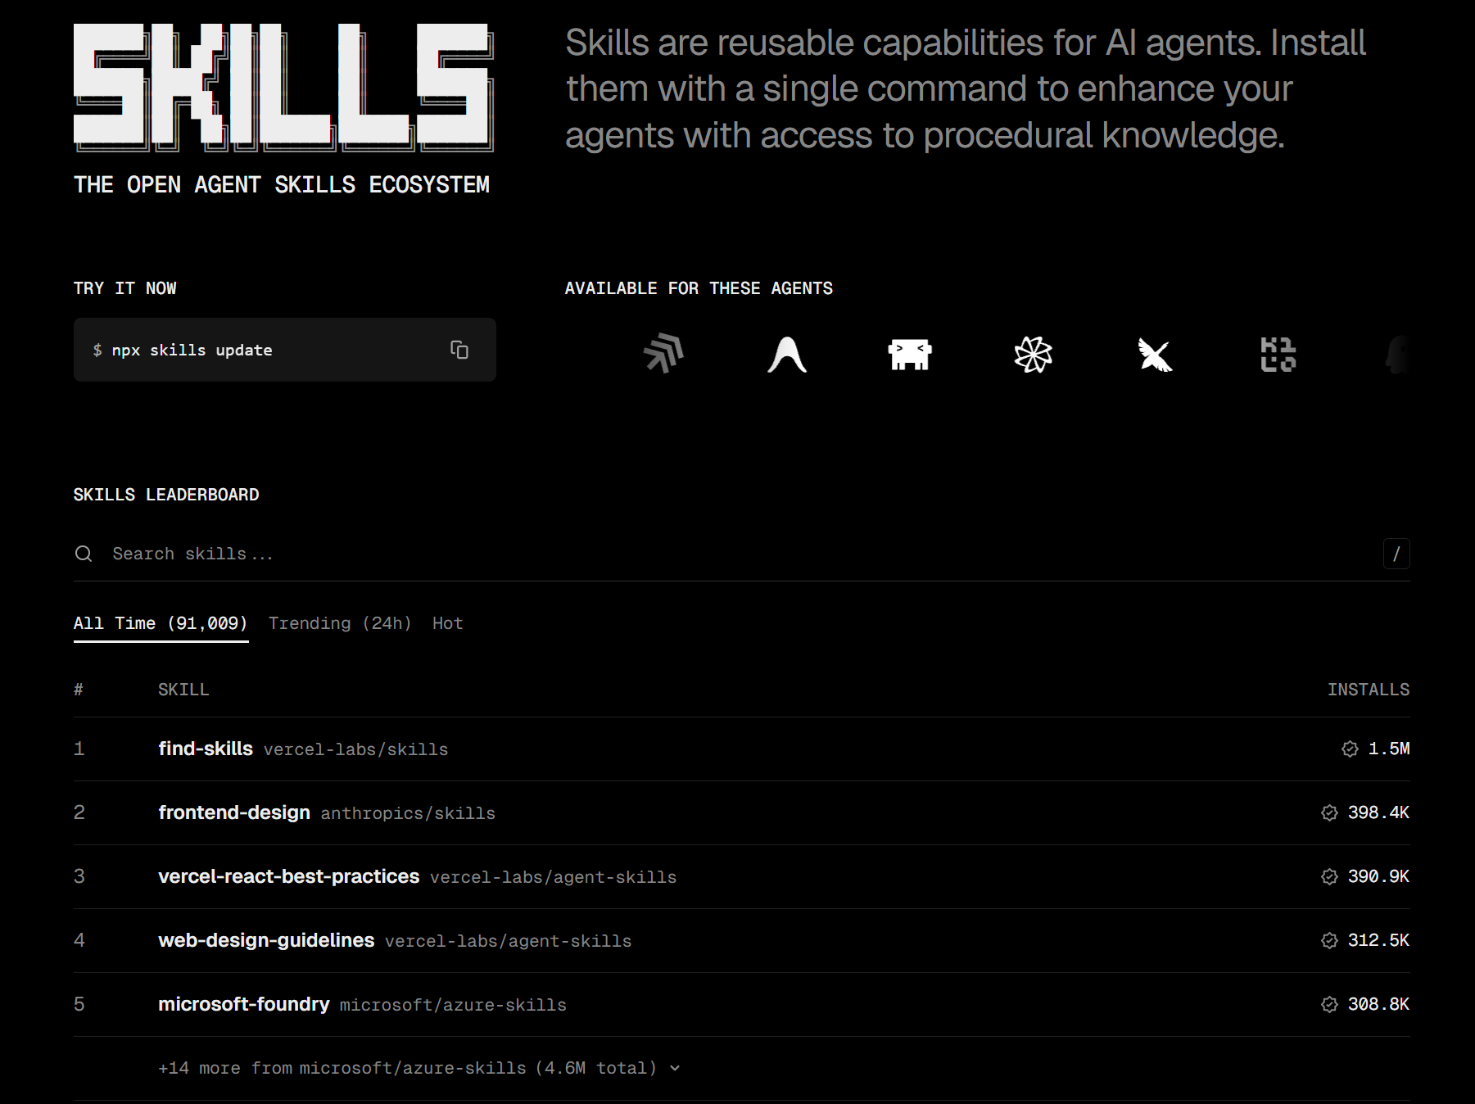
Task: Open the Hot tab
Action: [447, 623]
